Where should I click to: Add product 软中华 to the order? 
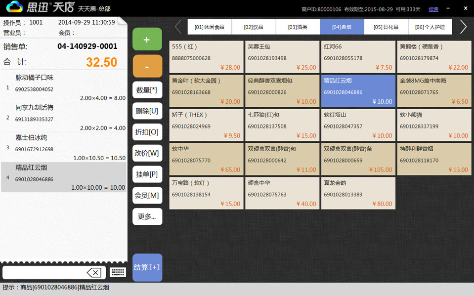[207, 159]
